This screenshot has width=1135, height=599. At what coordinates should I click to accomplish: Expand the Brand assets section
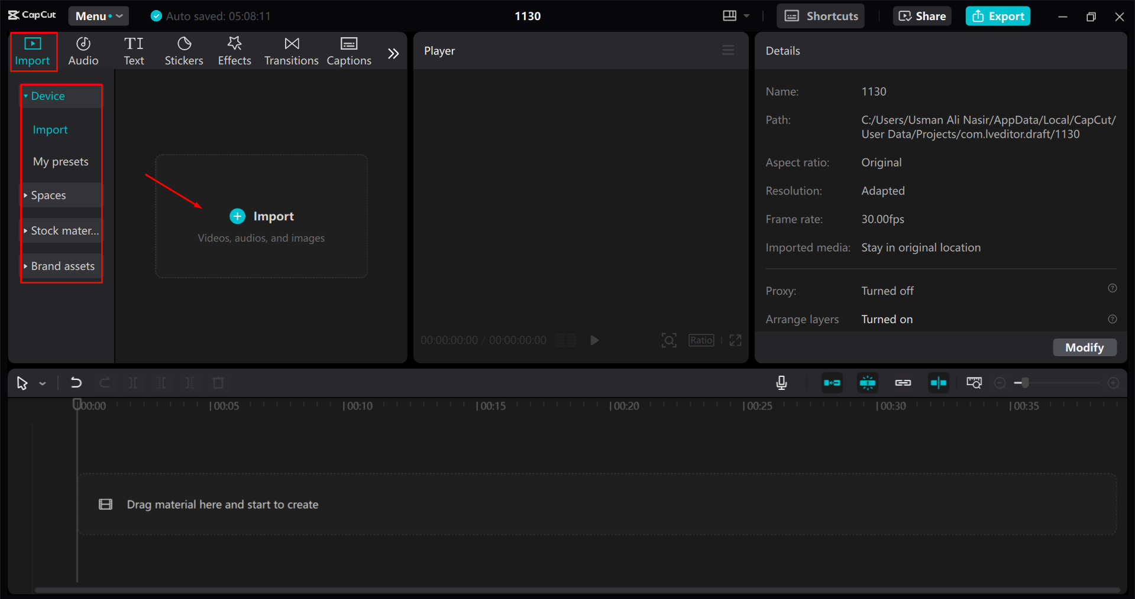[63, 266]
